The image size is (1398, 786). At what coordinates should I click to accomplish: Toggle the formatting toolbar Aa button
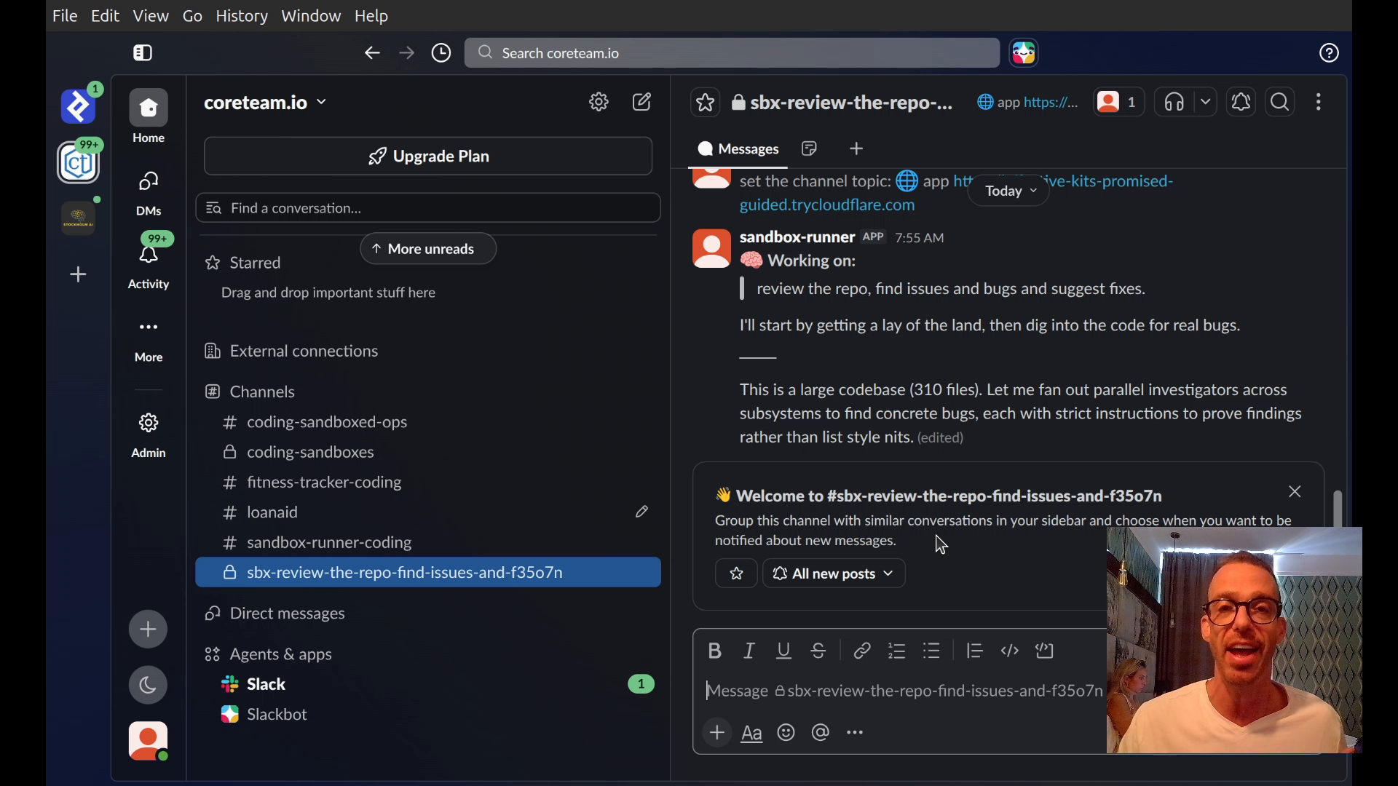(x=752, y=734)
